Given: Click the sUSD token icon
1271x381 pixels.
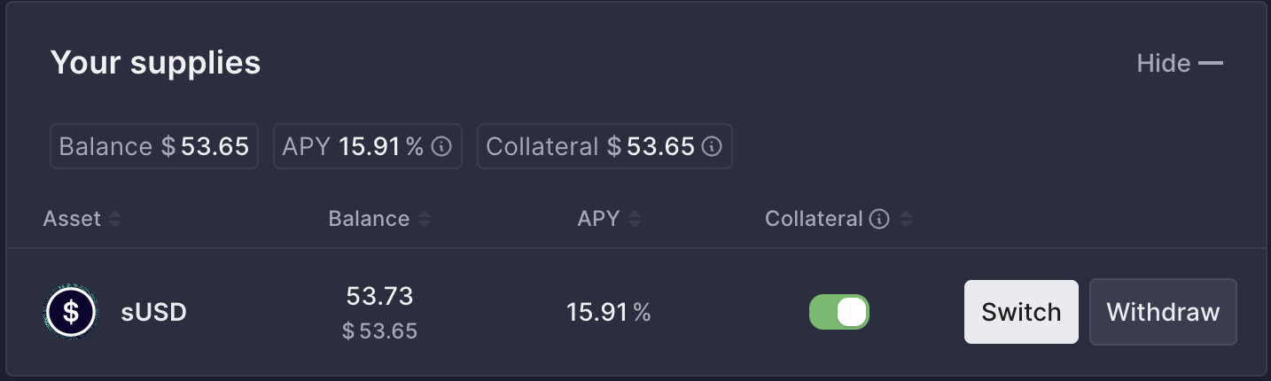Looking at the screenshot, I should (72, 312).
